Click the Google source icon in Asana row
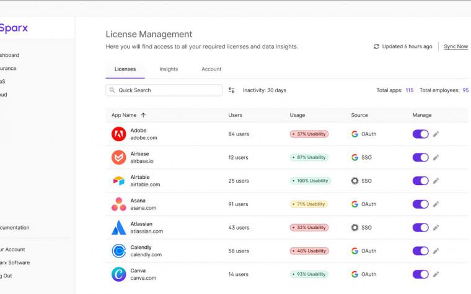 [354, 204]
